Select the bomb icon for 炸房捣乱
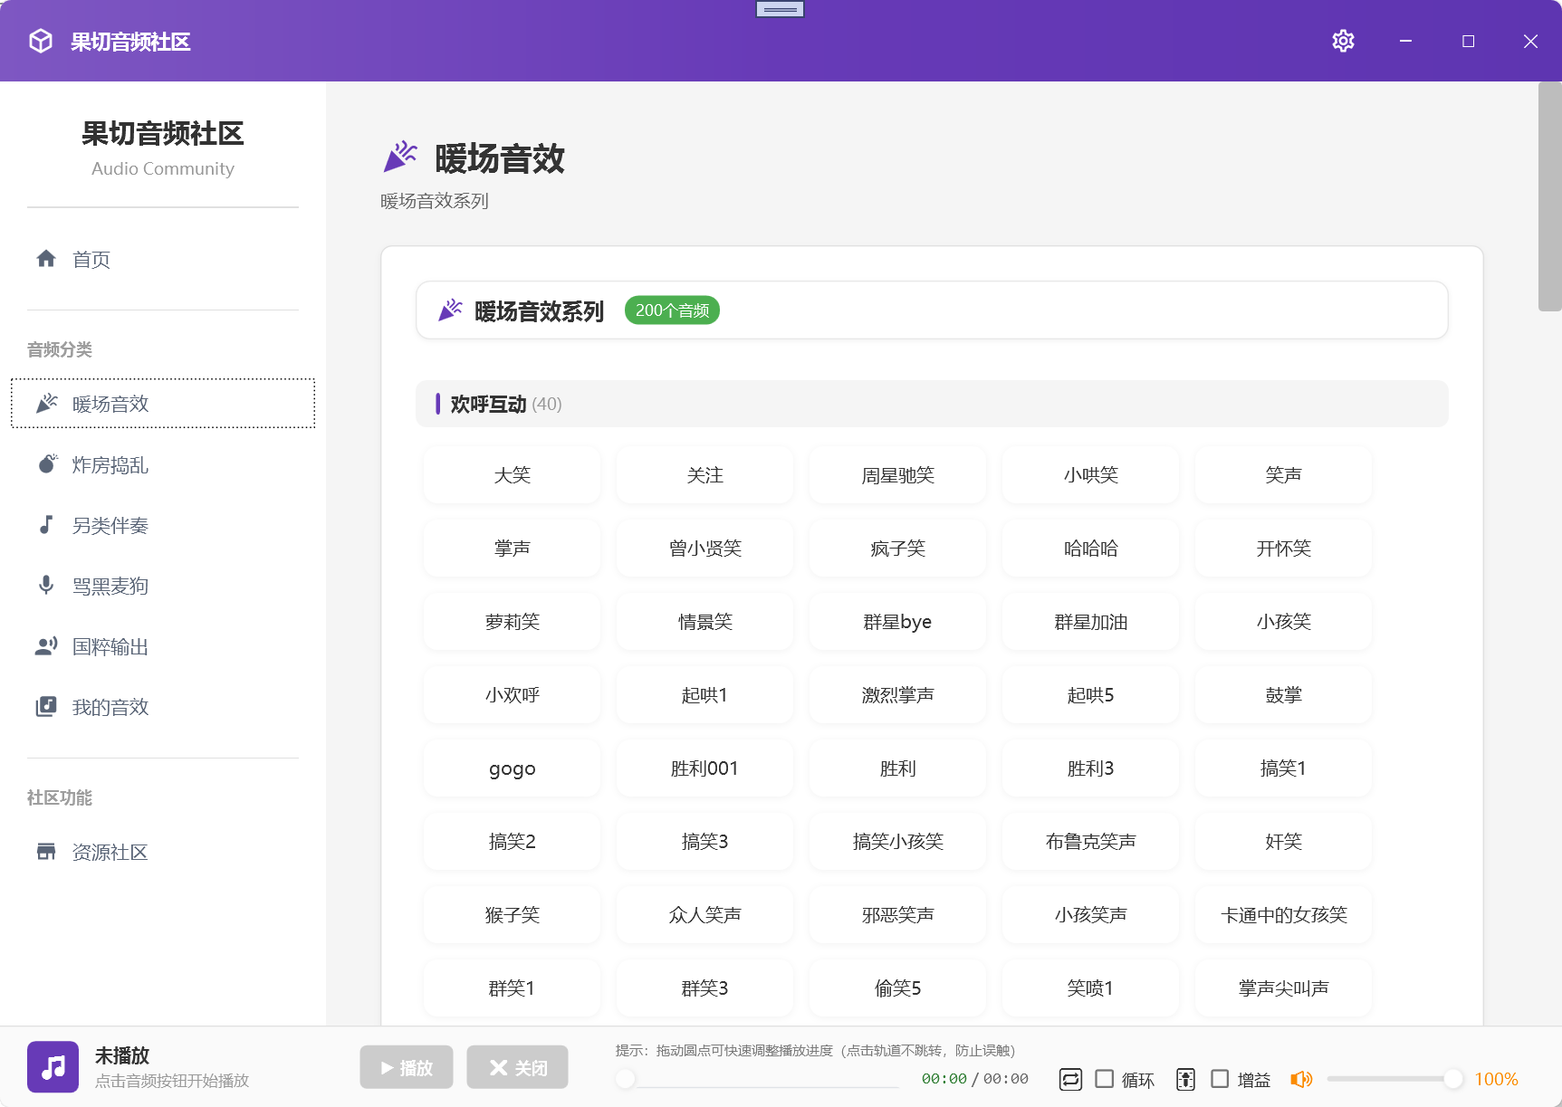The image size is (1562, 1107). click(x=46, y=464)
